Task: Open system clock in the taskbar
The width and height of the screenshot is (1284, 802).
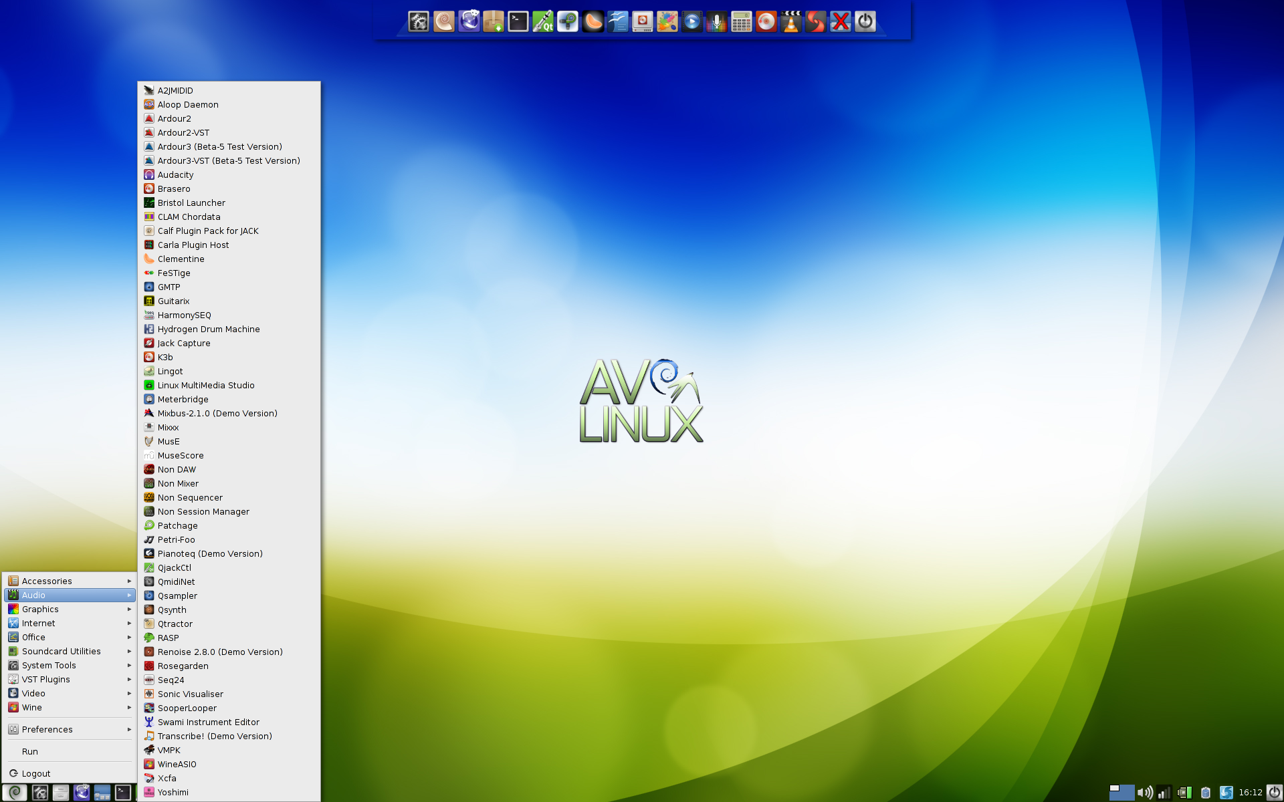Action: pos(1250,792)
